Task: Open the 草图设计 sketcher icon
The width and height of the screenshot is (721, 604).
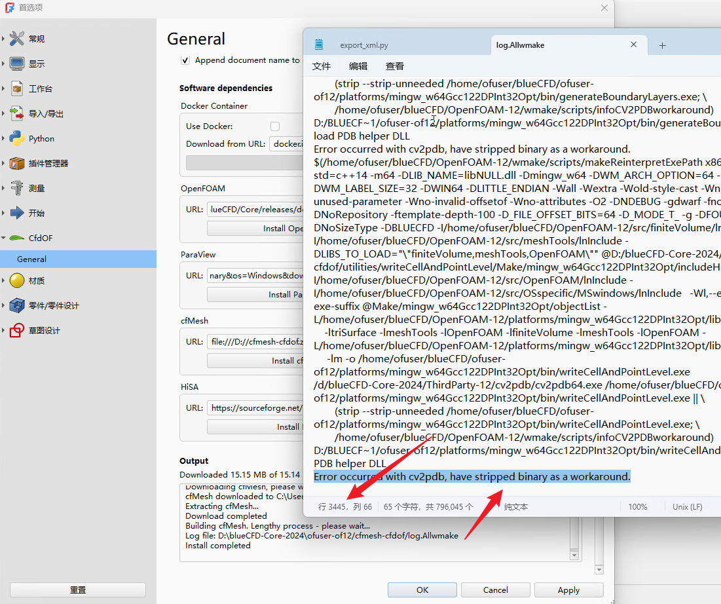Action: [x=17, y=330]
